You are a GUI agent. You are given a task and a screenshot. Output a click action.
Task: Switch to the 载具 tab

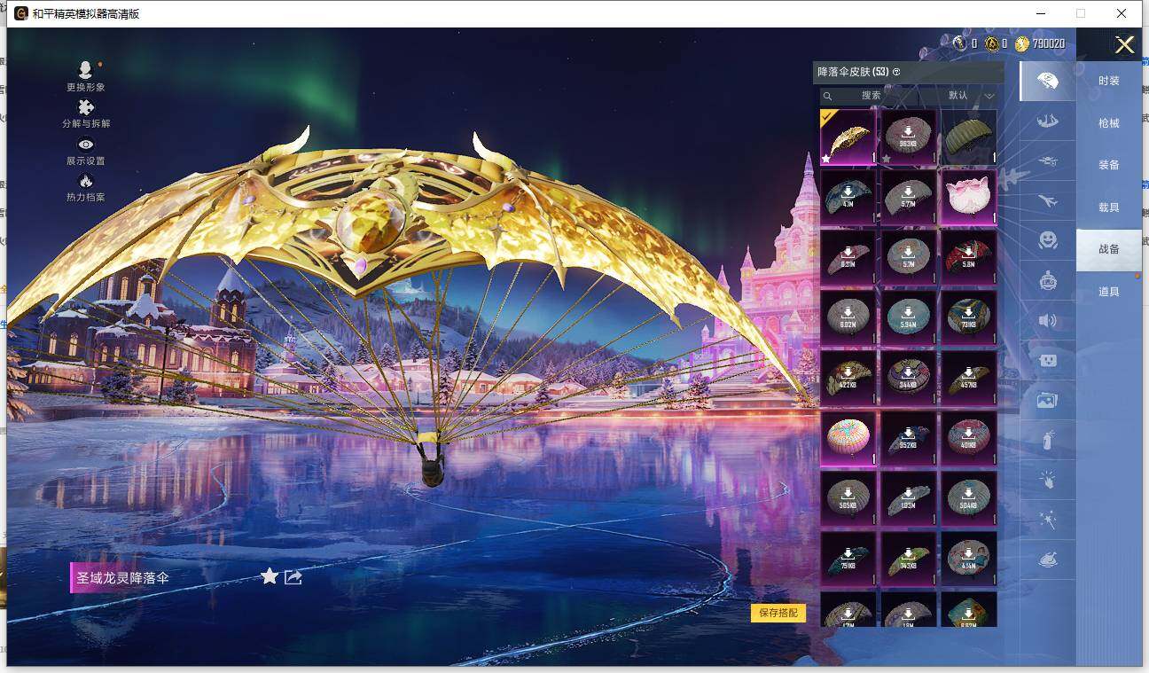click(1109, 207)
